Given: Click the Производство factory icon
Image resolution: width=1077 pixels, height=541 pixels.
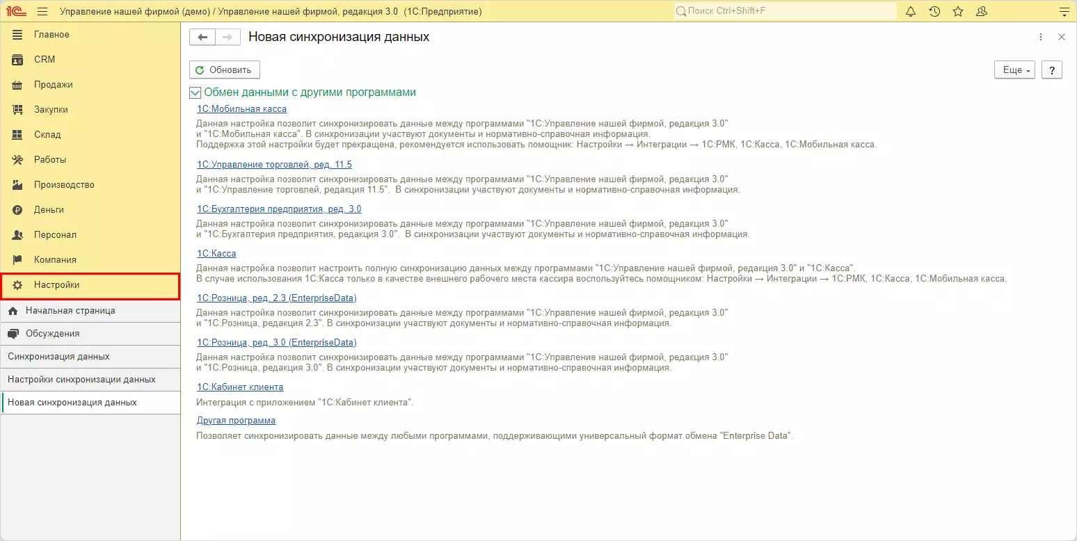Looking at the screenshot, I should click(18, 185).
